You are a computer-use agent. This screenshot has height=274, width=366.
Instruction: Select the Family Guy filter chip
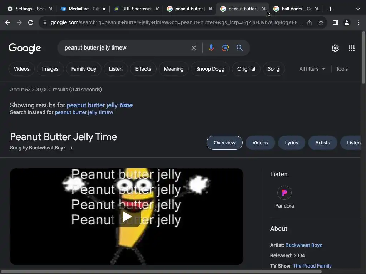(84, 69)
